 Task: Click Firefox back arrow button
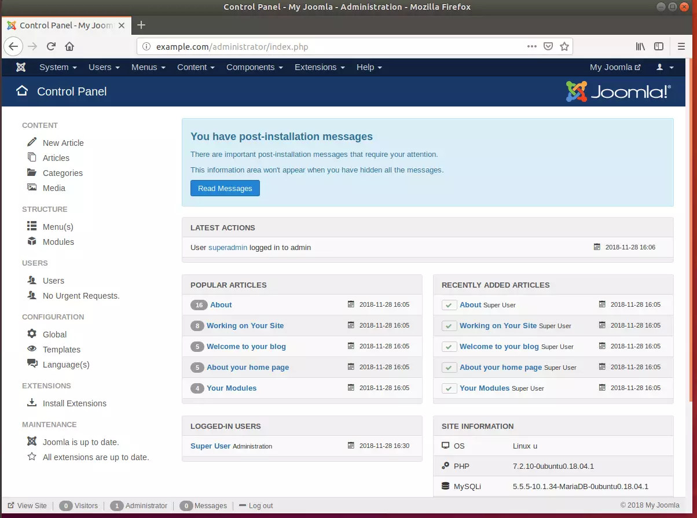[x=14, y=46]
